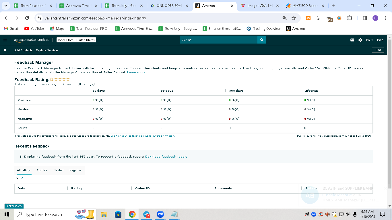
Task: Open the Chrome profile avatar G
Action: [x=375, y=18]
